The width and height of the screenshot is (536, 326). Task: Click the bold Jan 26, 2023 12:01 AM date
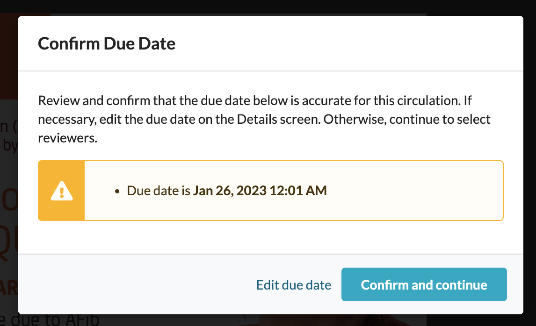click(260, 191)
